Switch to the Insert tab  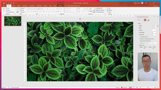click(x=14, y=6)
